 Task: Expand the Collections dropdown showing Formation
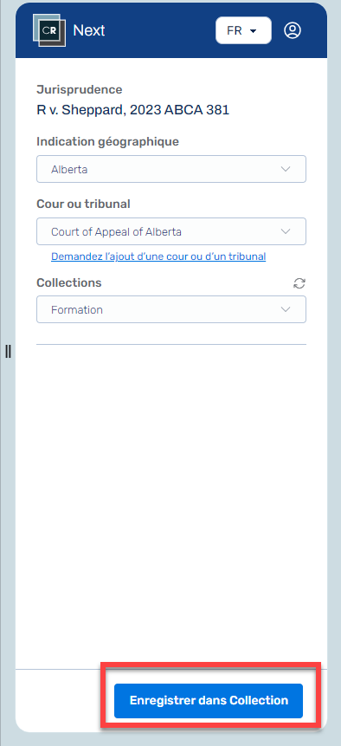click(171, 309)
